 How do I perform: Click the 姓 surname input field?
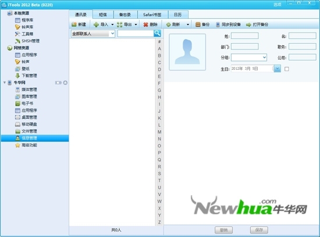[x=245, y=36]
